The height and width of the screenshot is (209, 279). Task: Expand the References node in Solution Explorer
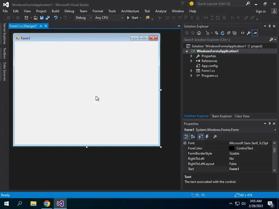point(191,61)
